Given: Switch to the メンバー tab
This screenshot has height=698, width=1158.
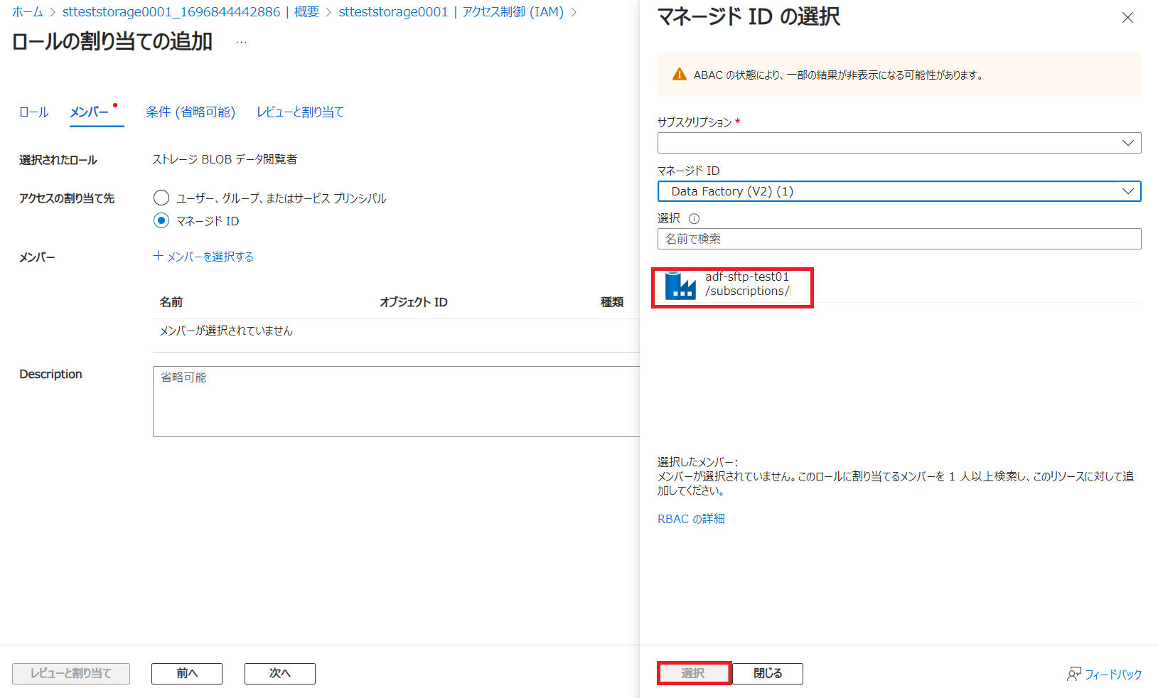Looking at the screenshot, I should [90, 112].
